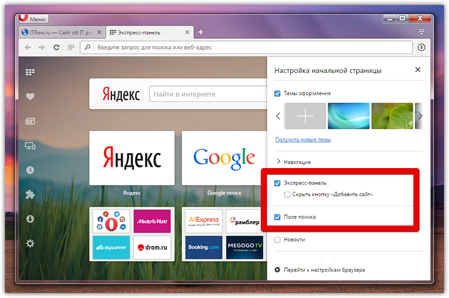Add a custom theme with plus tile
This screenshot has width=449, height=298.
coord(305,116)
